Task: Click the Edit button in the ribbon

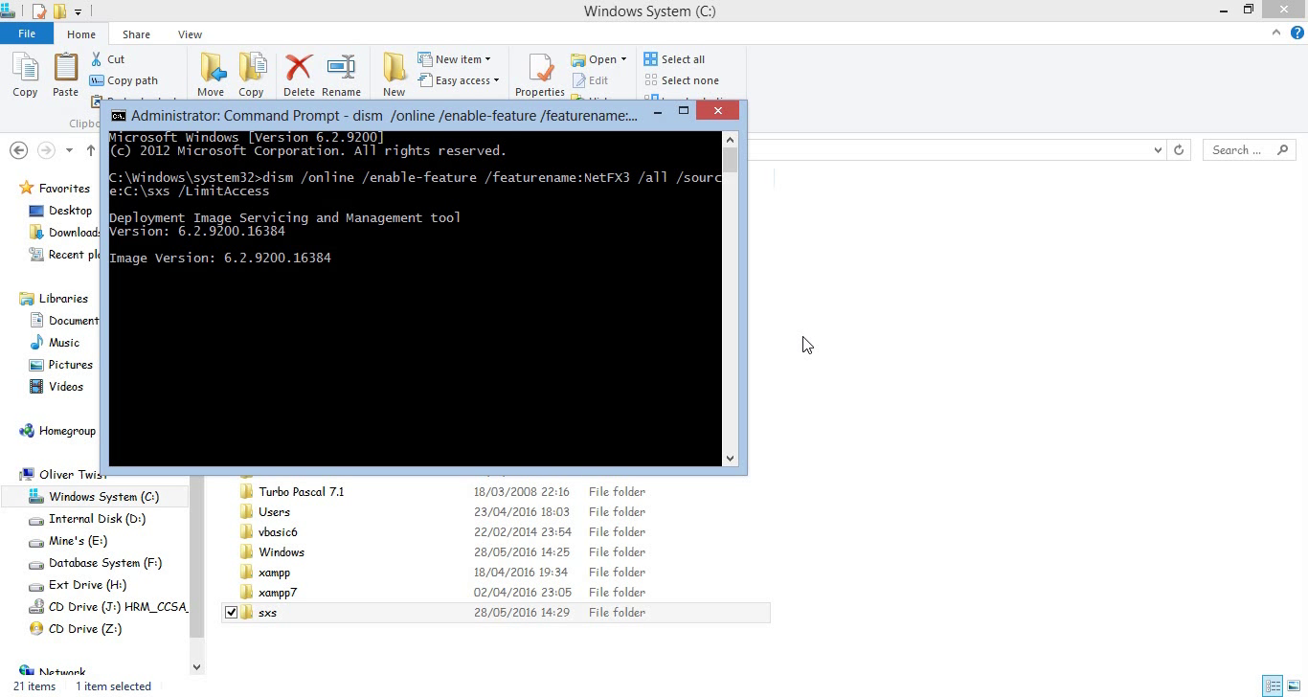Action: (590, 80)
